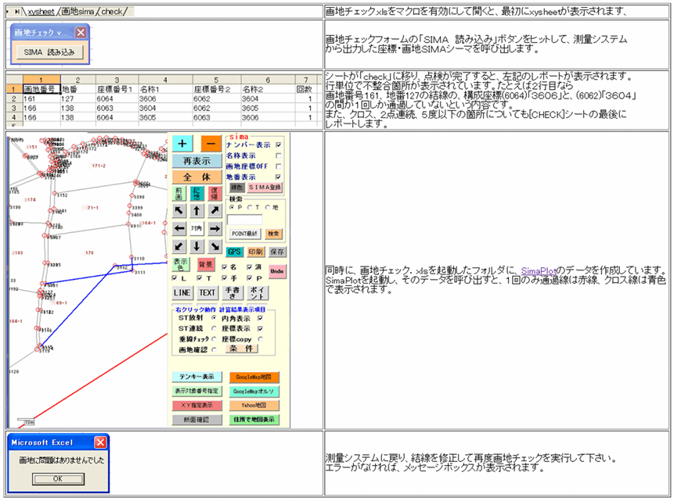
Task: Select the TEXT tool button
Action: point(207,293)
